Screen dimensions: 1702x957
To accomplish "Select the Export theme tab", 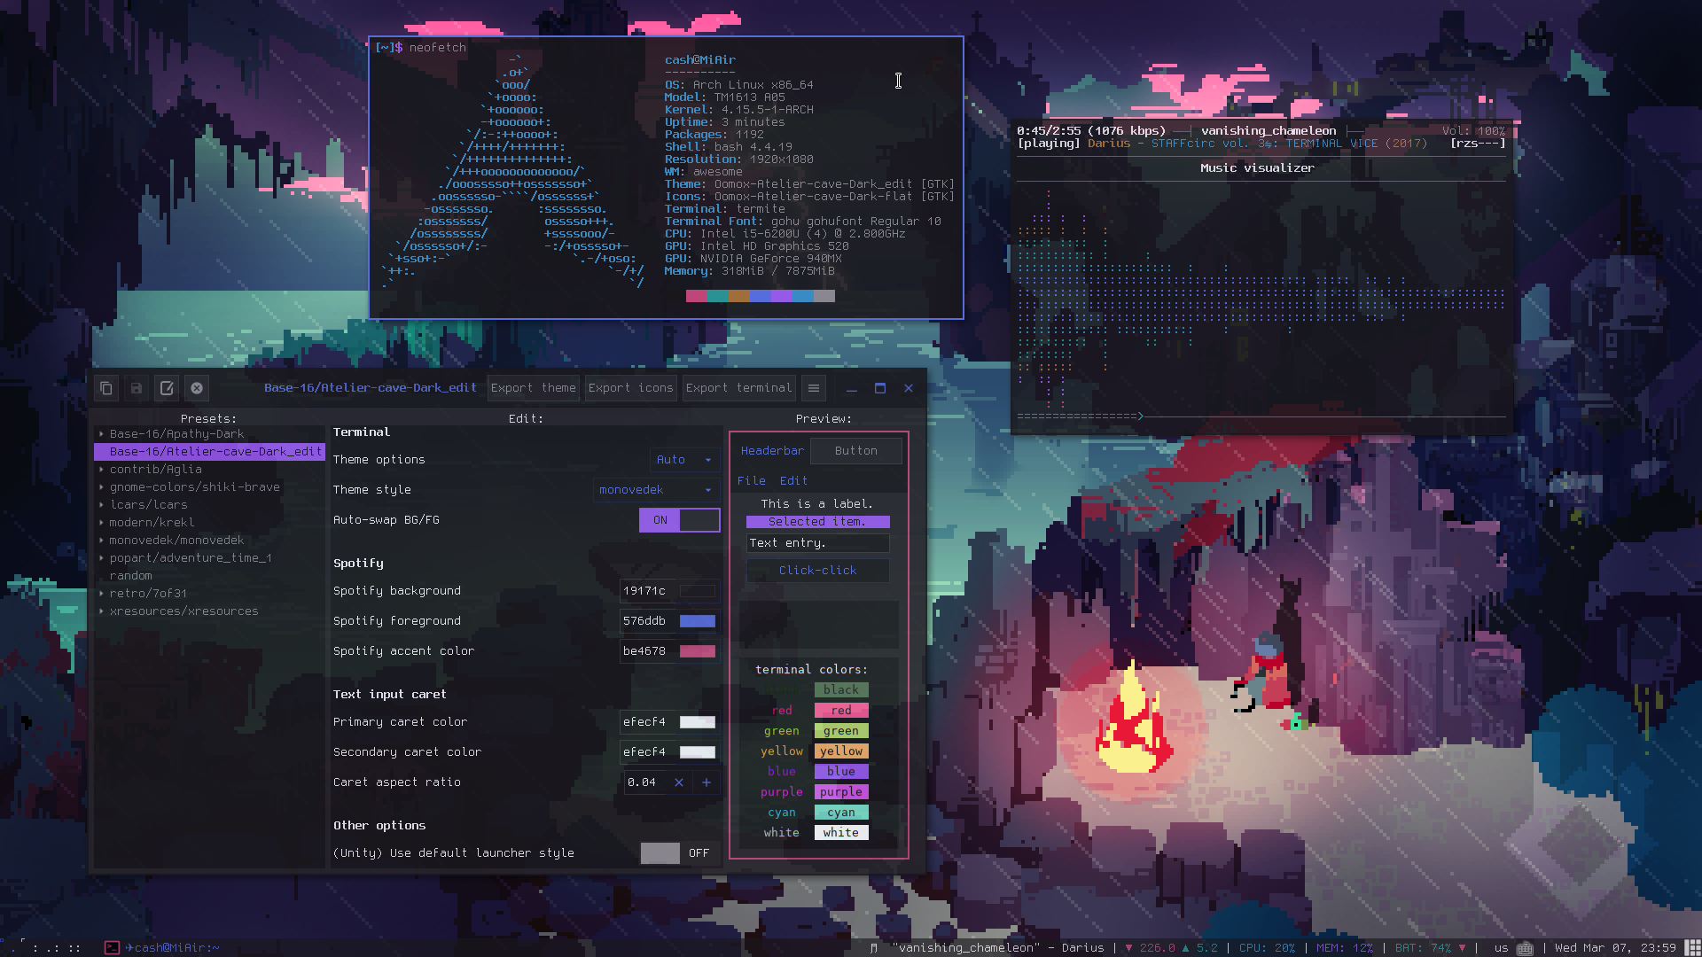I will (533, 388).
